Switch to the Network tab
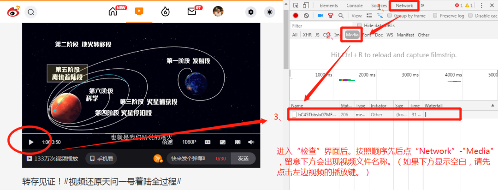The height and width of the screenshot is (190, 498). coord(404,6)
